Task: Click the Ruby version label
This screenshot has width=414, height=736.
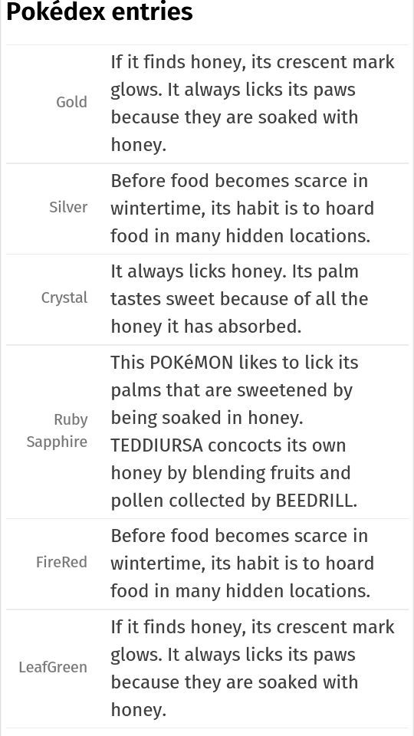Action: [x=71, y=419]
